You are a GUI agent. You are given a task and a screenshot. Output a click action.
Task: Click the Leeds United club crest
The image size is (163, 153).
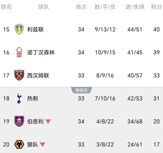[19, 29]
